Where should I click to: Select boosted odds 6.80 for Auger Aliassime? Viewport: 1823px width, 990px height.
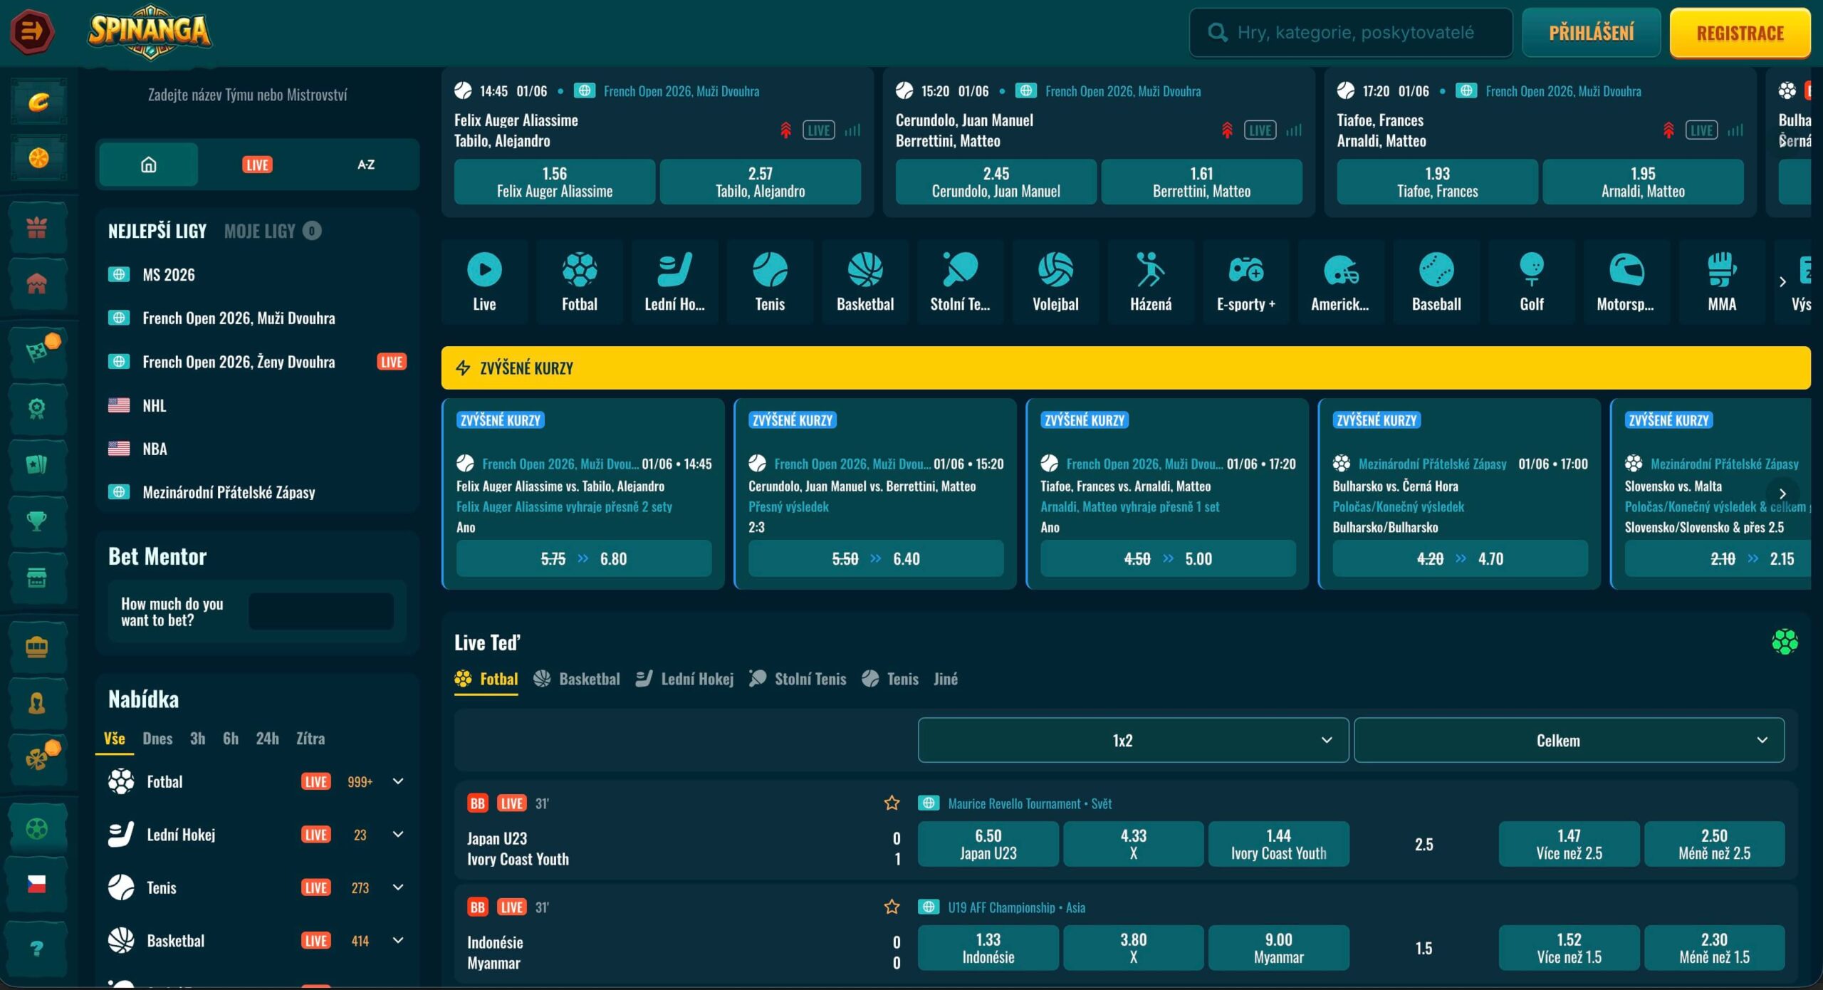(584, 558)
